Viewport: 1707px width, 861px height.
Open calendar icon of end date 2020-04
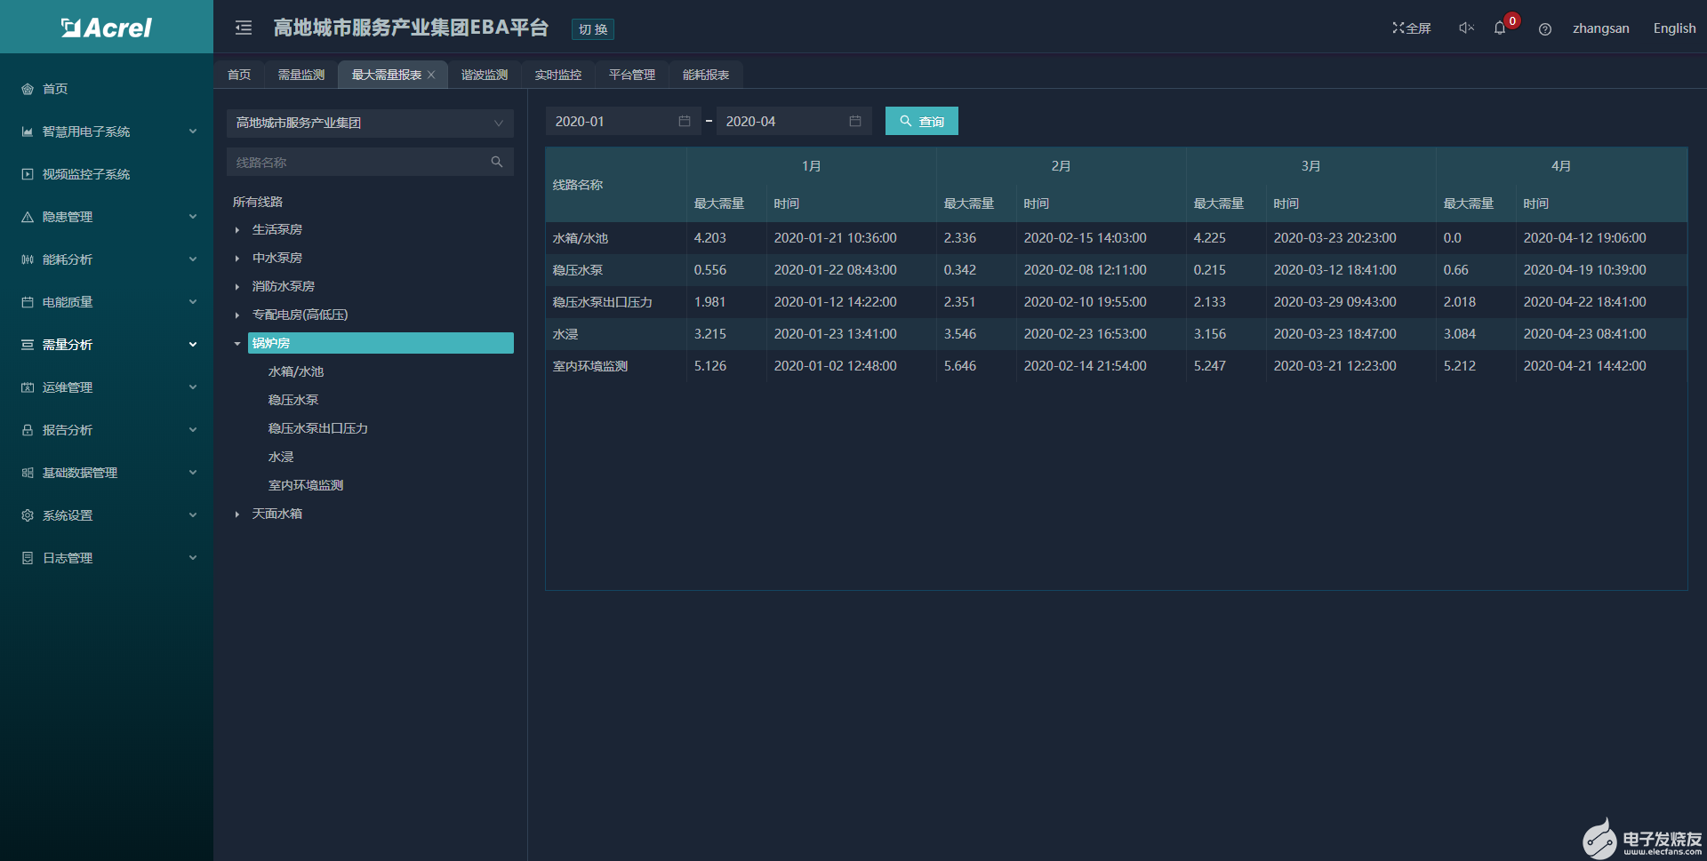tap(855, 121)
